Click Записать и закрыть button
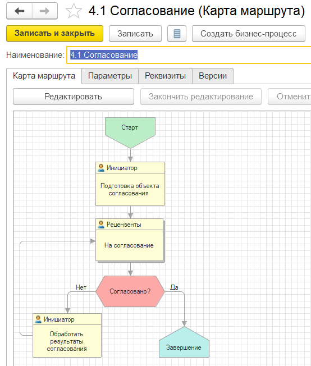 click(54, 33)
